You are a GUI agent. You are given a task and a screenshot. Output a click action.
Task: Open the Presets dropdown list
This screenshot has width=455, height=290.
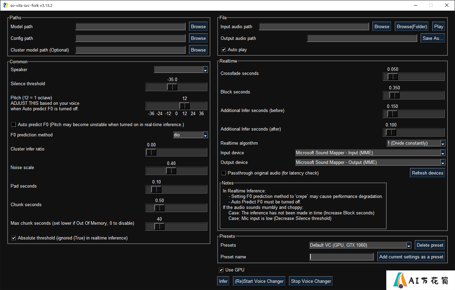[409, 245]
